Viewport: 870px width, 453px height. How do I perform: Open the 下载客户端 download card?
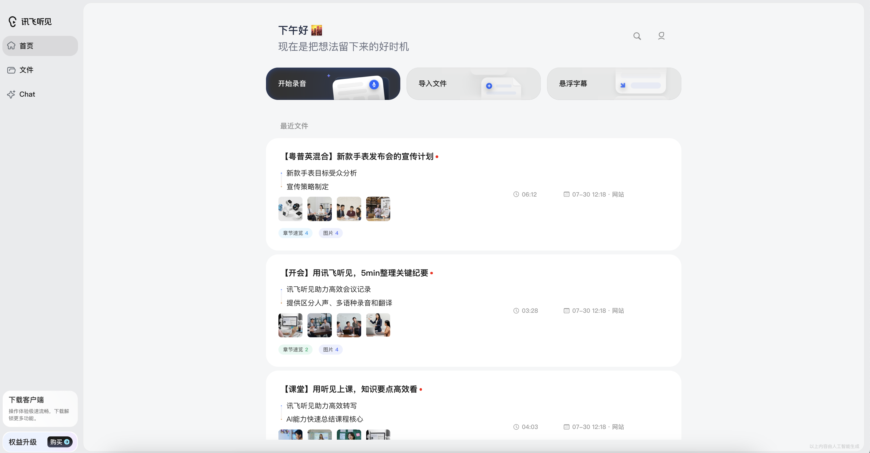pyautogui.click(x=40, y=409)
